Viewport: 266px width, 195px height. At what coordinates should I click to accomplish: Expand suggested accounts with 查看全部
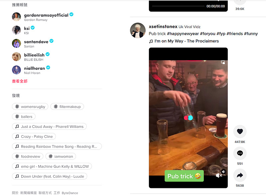click(x=20, y=81)
